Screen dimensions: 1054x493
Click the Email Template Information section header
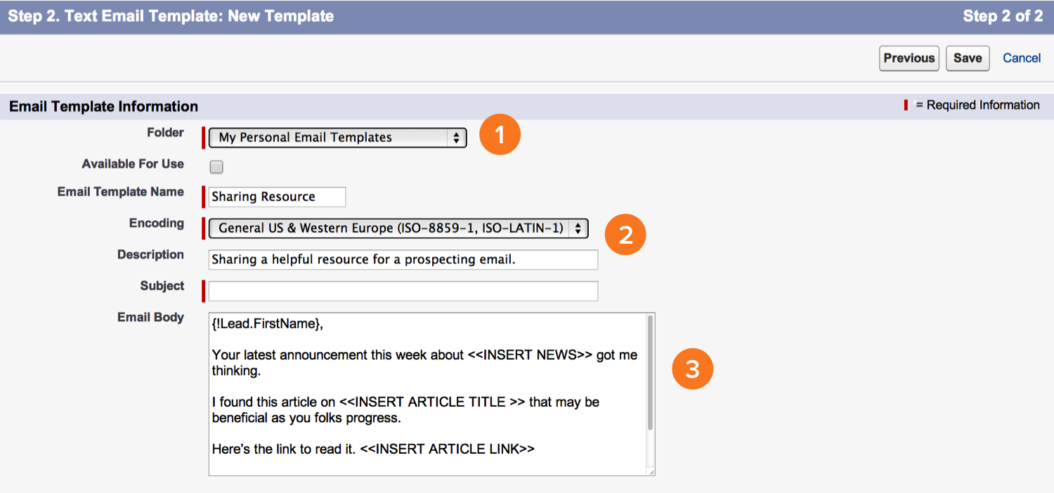(104, 107)
